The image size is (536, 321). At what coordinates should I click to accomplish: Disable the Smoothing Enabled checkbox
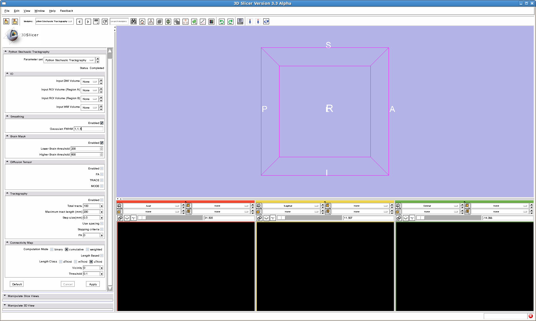[102, 123]
